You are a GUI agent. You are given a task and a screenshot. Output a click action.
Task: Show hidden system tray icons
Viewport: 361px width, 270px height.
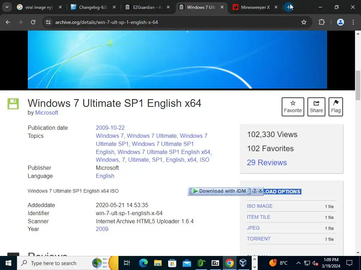(x=298, y=263)
